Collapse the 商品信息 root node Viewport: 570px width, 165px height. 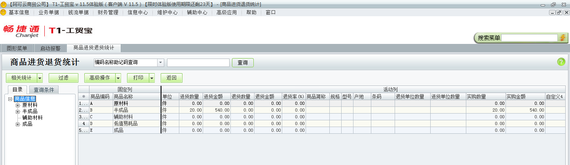click(x=10, y=99)
